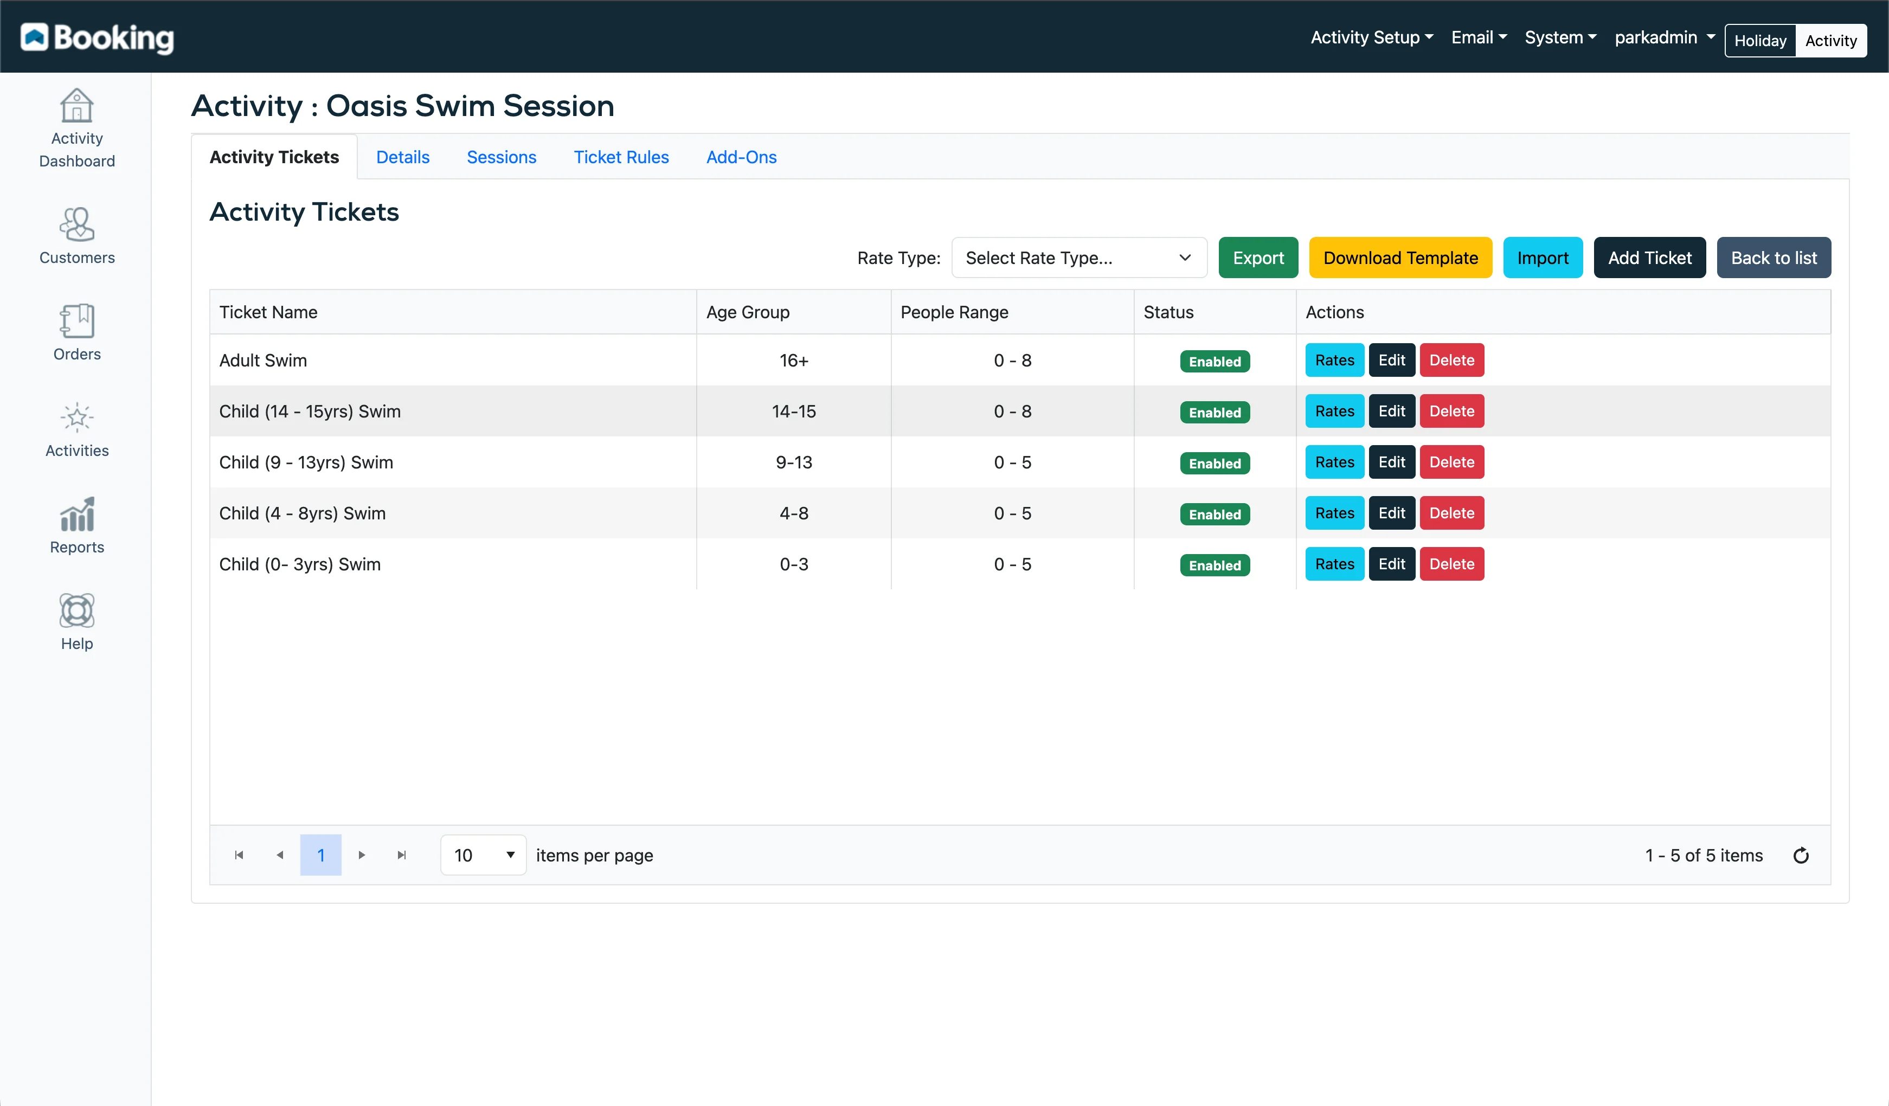Expand the Activity Setup menu

tap(1372, 37)
